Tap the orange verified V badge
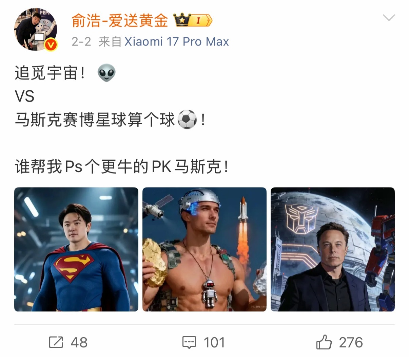Screen dimensions: 409x357 click(51, 45)
